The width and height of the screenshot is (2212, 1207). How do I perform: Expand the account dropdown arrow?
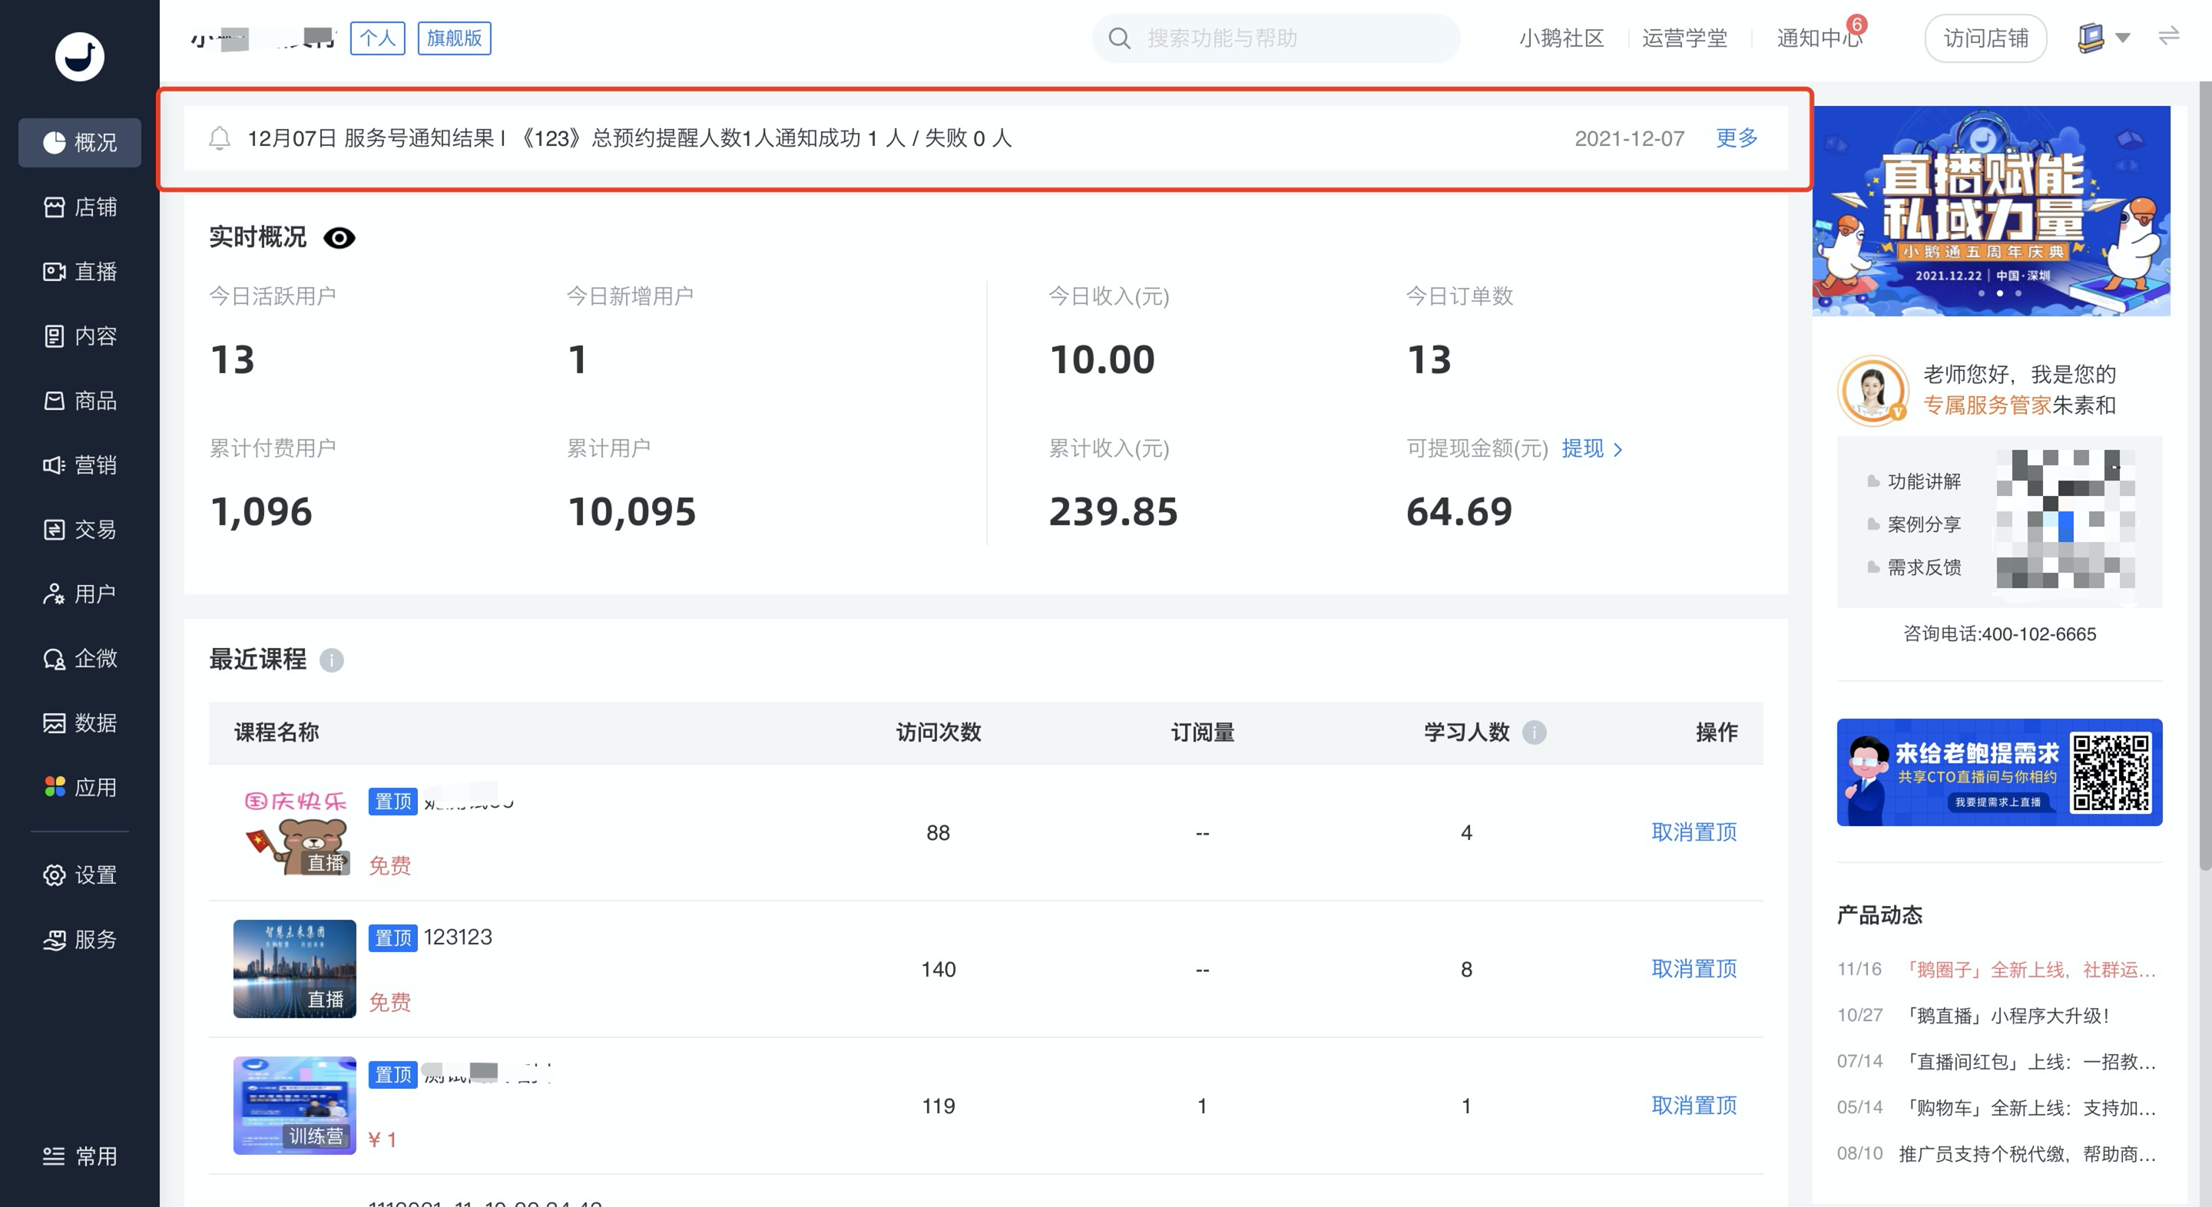(x=2123, y=38)
